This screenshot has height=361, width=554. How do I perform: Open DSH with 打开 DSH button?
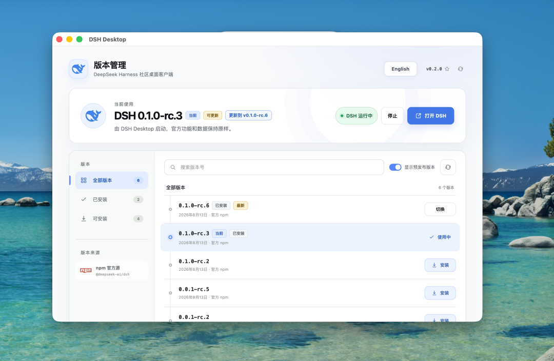(430, 115)
